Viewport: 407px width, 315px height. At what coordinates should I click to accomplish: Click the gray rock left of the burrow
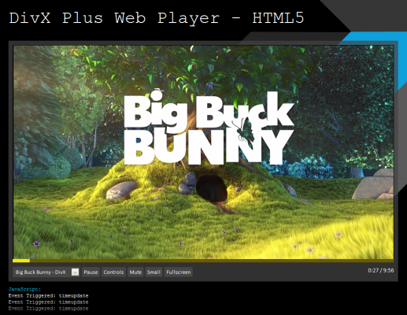pyautogui.click(x=121, y=190)
